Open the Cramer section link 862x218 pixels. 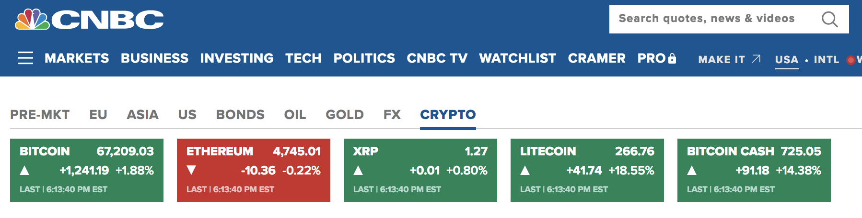pos(597,58)
